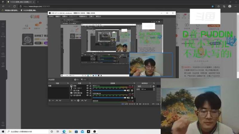Select the 窗口采集 source row

[x=81, y=91]
